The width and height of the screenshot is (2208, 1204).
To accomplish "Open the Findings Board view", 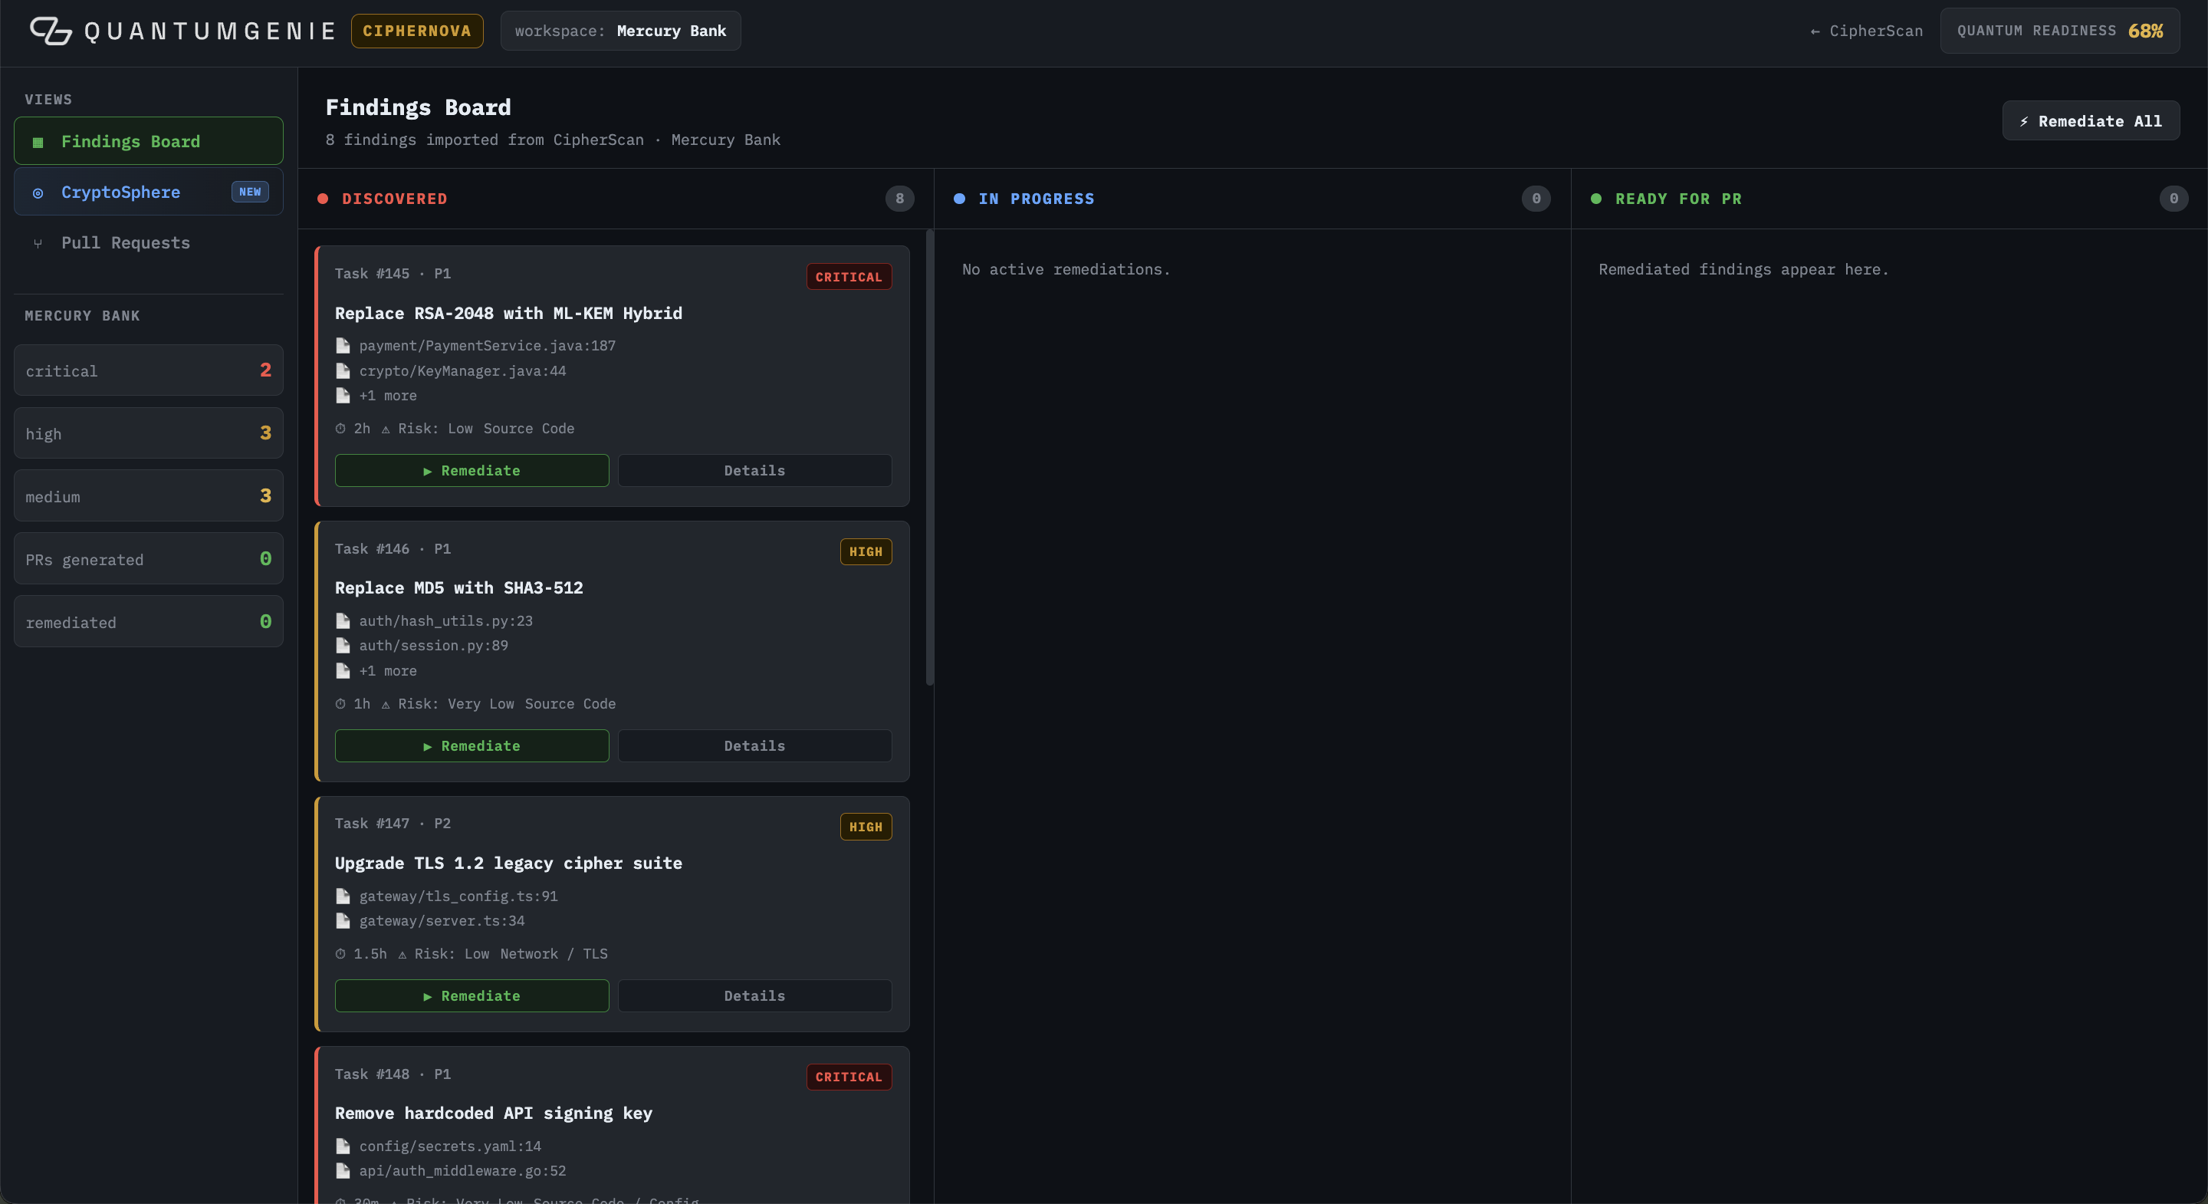I will [x=148, y=140].
